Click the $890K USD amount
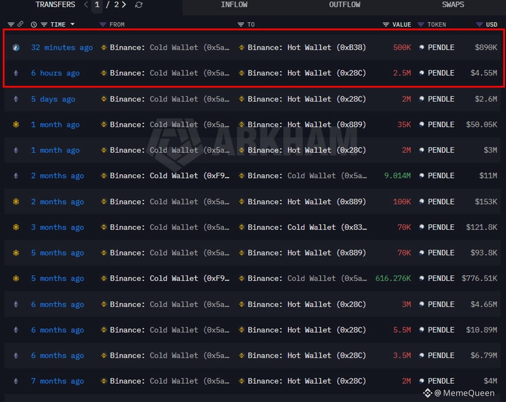This screenshot has height=402, width=506. pyautogui.click(x=486, y=48)
